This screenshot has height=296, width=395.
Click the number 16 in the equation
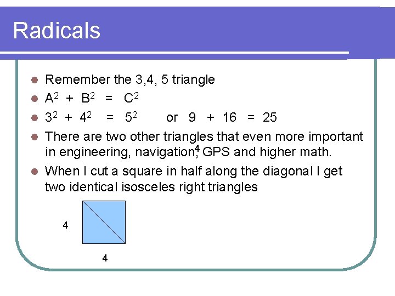tap(229, 117)
